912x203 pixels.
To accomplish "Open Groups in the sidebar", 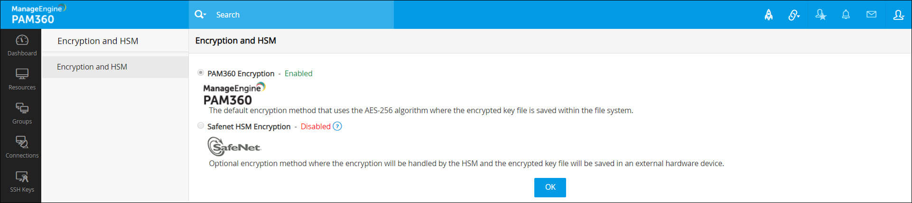I will (x=22, y=114).
